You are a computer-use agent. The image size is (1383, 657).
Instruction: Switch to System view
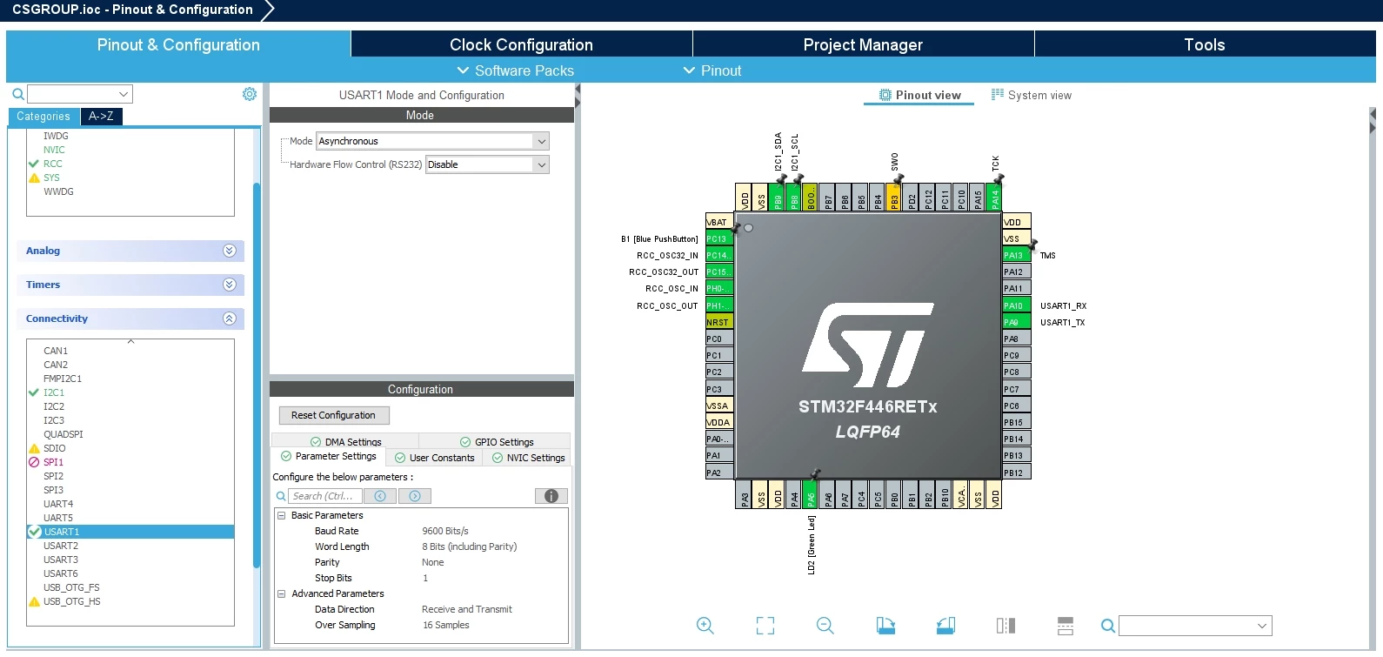coord(1032,95)
